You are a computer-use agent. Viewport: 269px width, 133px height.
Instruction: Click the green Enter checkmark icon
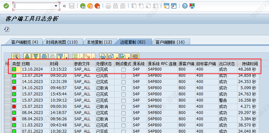pyautogui.click(x=6, y=6)
